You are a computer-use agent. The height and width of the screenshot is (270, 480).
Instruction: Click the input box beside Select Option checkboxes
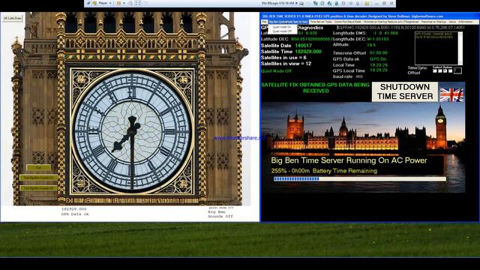457,70
